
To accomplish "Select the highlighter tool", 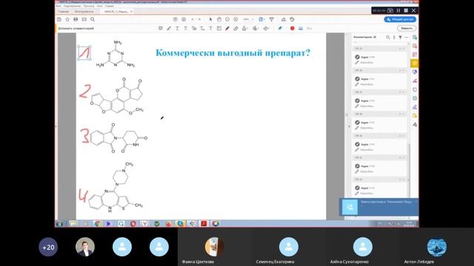I will (x=169, y=28).
